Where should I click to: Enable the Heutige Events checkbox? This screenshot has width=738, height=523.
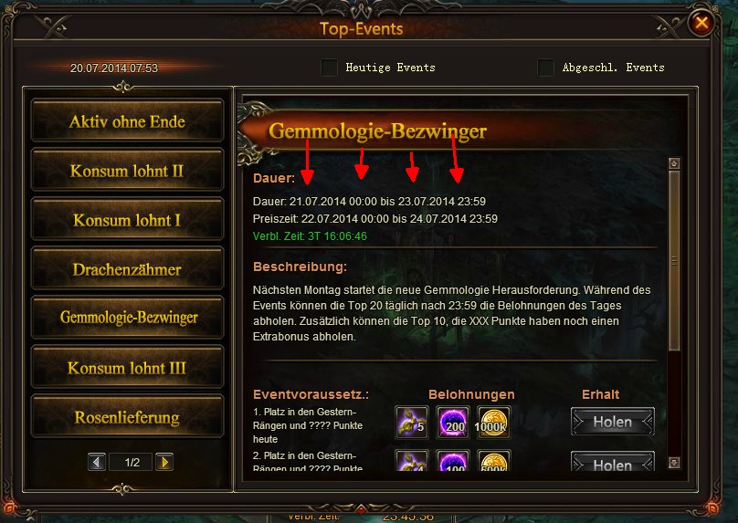point(329,68)
